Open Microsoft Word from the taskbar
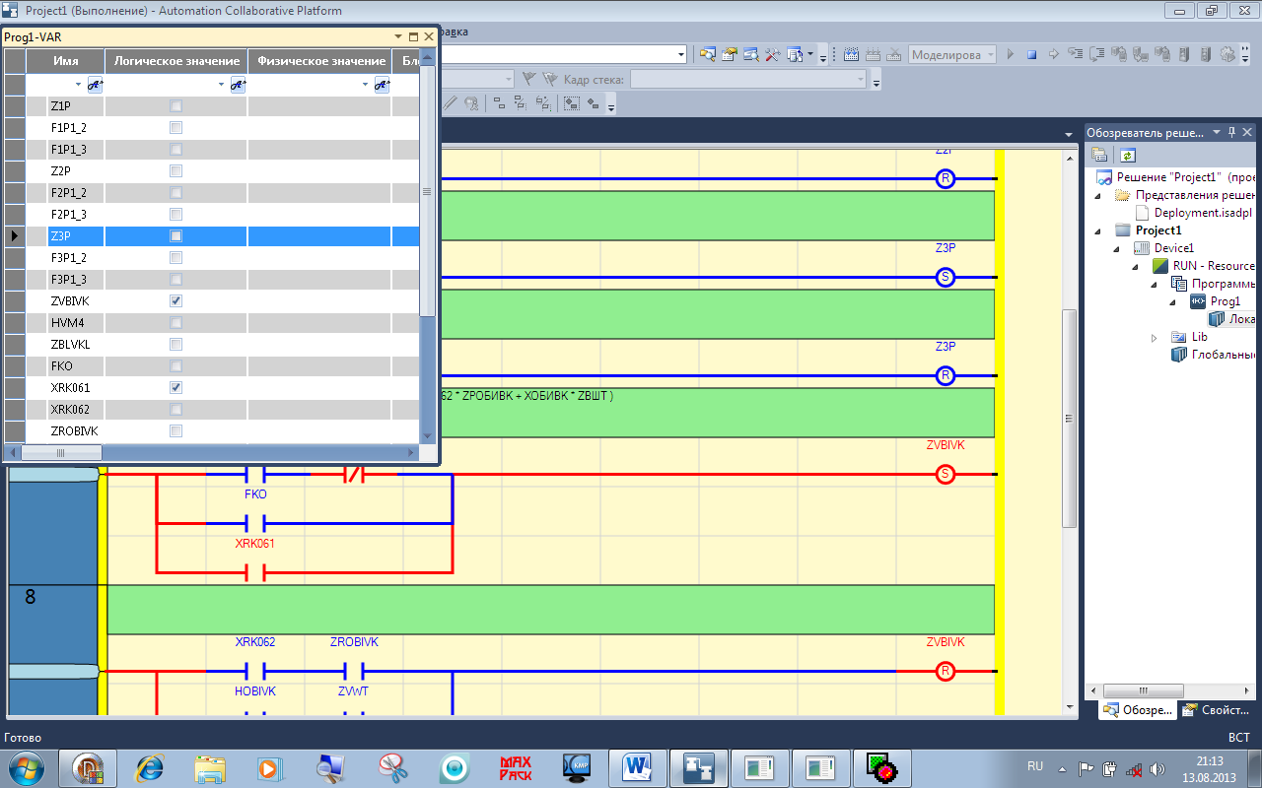This screenshot has height=788, width=1262. coord(636,766)
